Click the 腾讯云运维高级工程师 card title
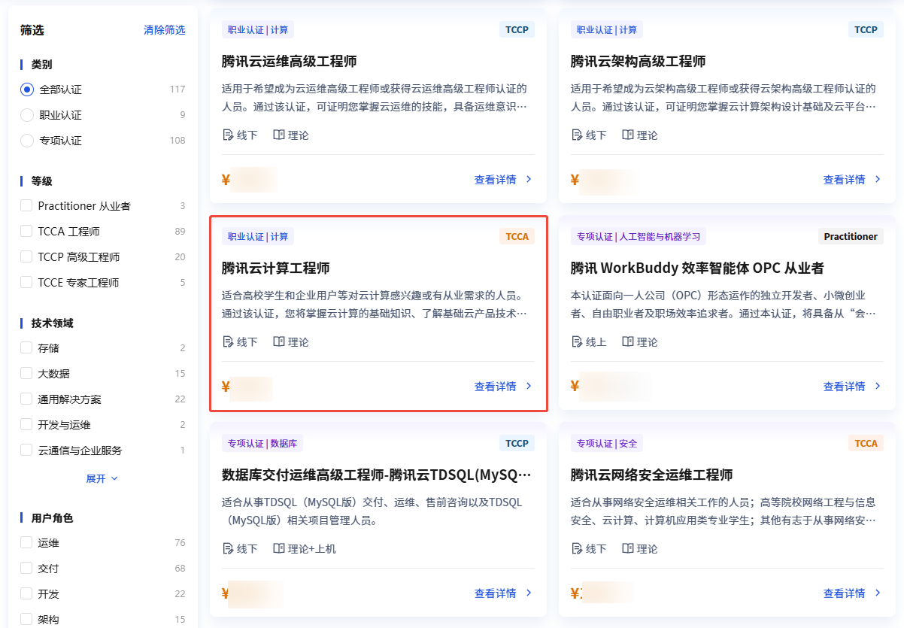The image size is (904, 628). pyautogui.click(x=290, y=62)
